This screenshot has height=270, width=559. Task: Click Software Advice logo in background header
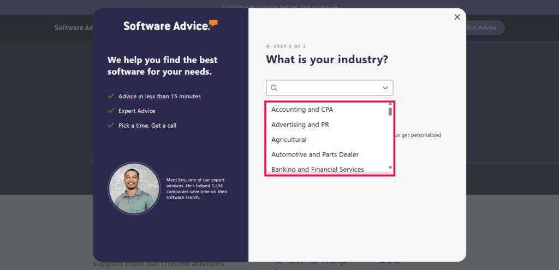coord(74,28)
